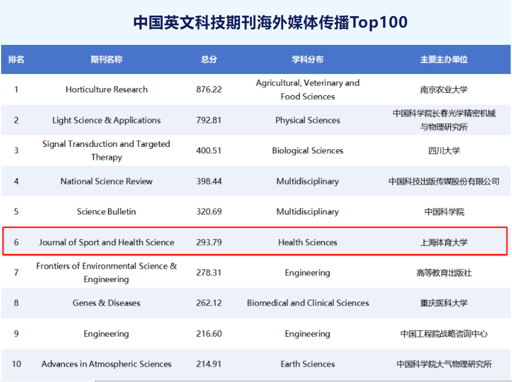The width and height of the screenshot is (512, 382).
Task: Click Advances in Atmospheric Sciences journal name
Action: 106,364
